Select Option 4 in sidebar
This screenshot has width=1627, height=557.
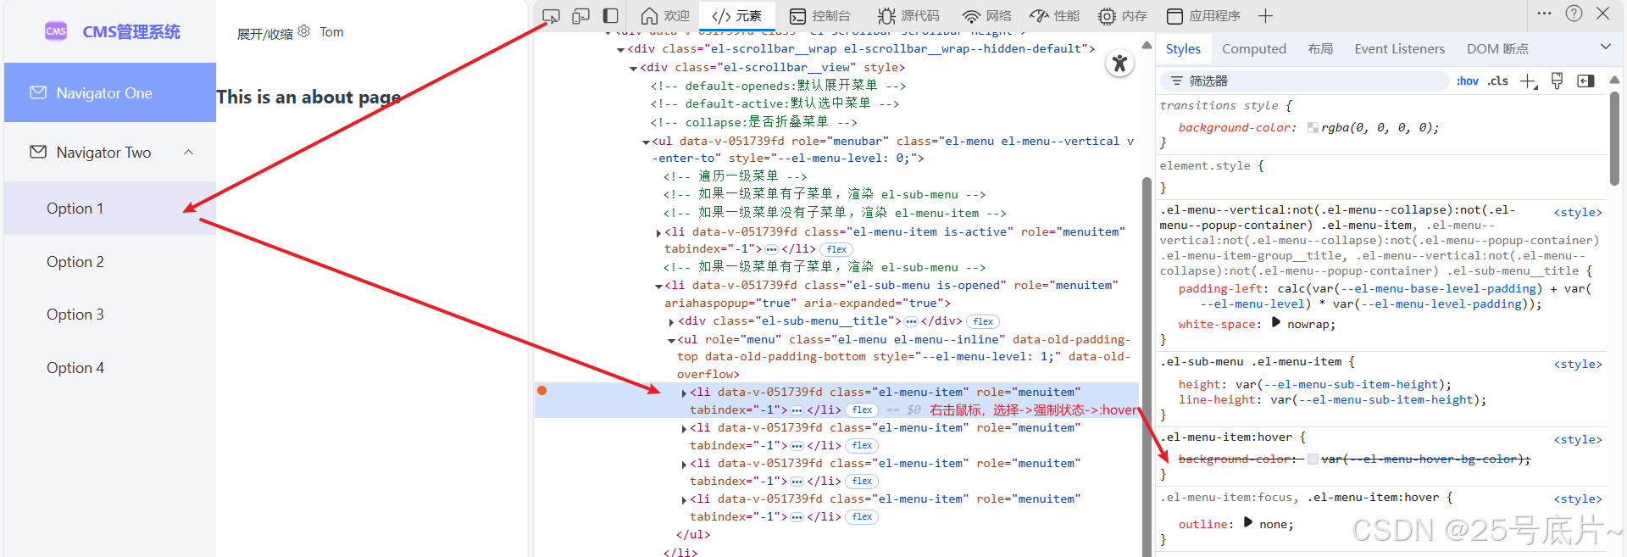pyautogui.click(x=110, y=368)
